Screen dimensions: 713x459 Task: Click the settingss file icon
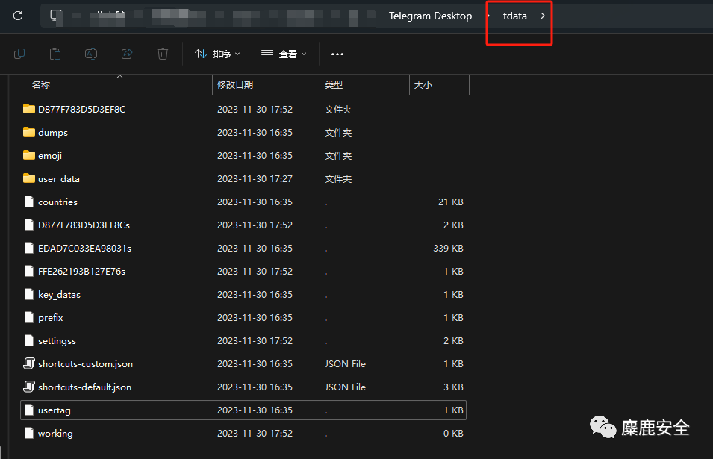[29, 341]
